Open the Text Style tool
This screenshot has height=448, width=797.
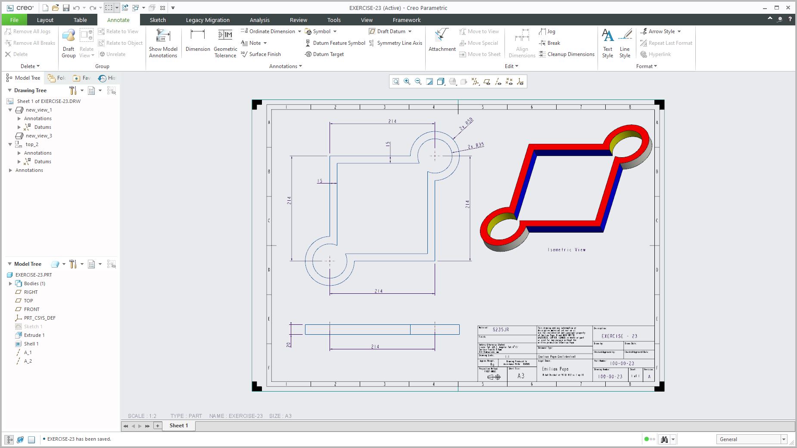pos(607,43)
